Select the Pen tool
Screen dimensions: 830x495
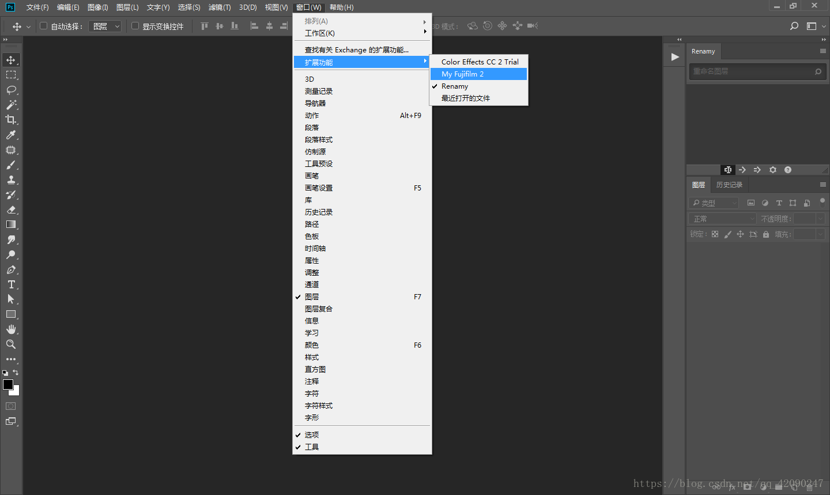tap(11, 269)
